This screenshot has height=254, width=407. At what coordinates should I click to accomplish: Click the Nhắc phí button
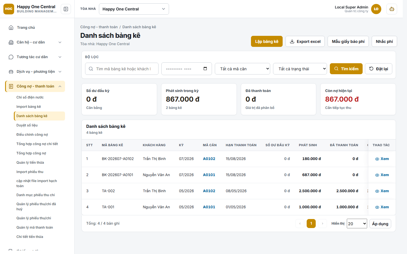(384, 41)
